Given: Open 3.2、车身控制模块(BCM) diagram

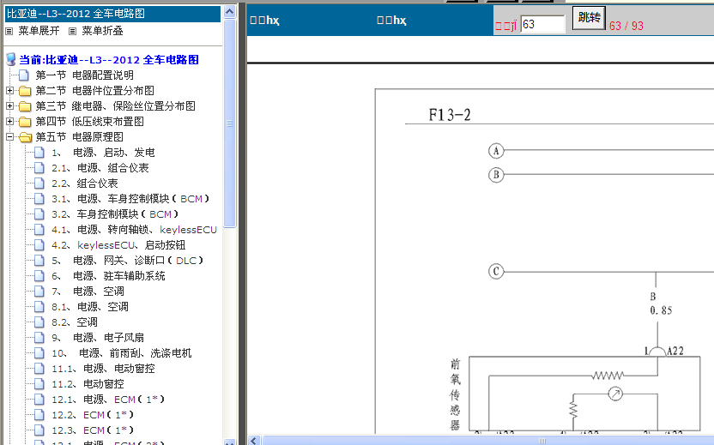Looking at the screenshot, I should pyautogui.click(x=115, y=214).
